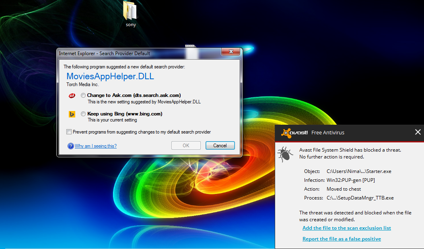Screen dimensions: 424x249
Task: Report the file as a false positive
Action: click(342, 239)
